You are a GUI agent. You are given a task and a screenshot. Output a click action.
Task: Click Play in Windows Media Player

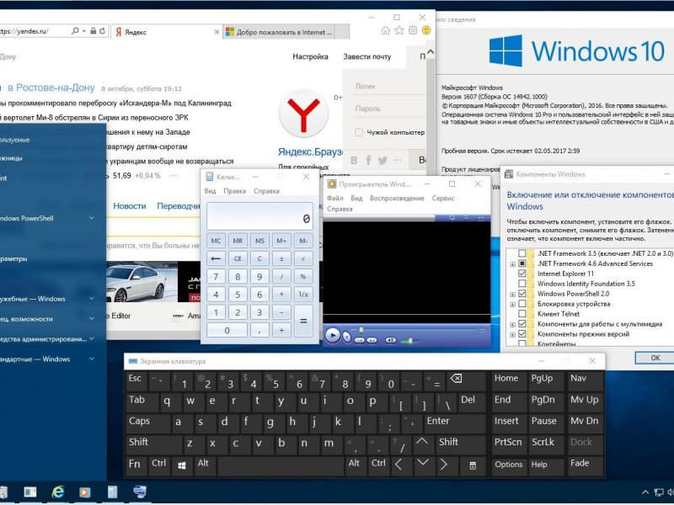(x=332, y=335)
